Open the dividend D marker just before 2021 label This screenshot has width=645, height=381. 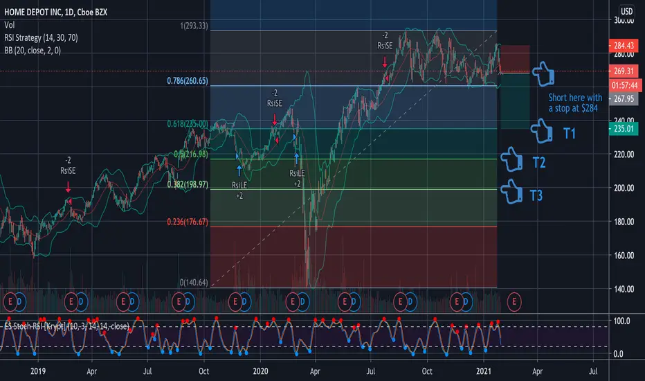[x=466, y=302]
